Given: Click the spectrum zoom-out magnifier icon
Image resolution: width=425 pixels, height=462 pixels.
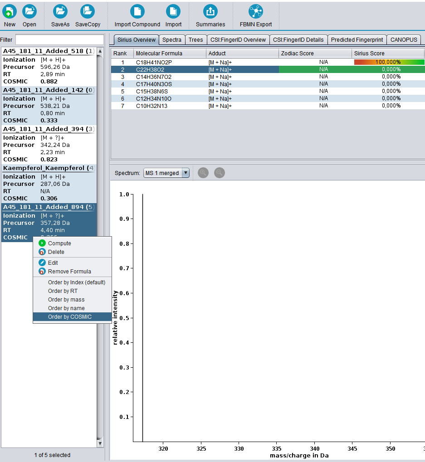Looking at the screenshot, I should 219,173.
